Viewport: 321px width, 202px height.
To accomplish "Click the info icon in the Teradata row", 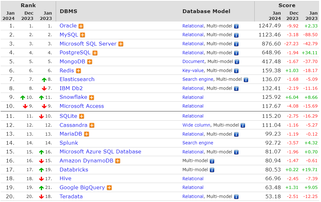I will point(236,197).
